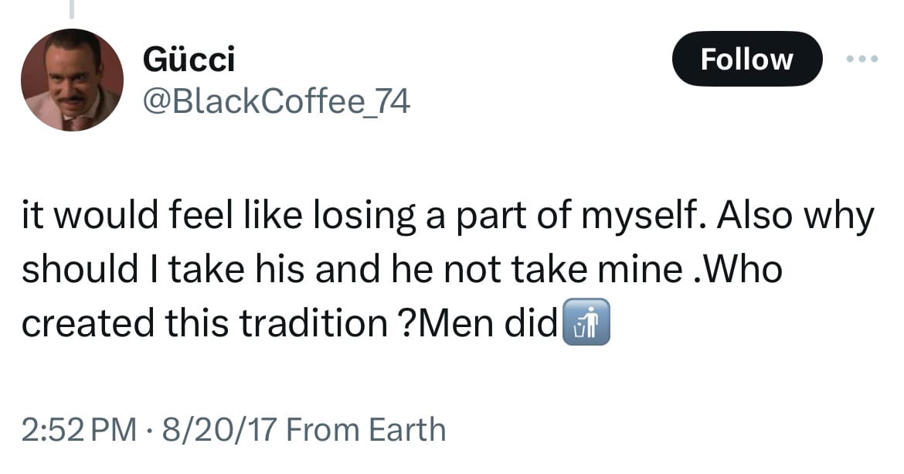Click the word "tradition" in the tweet
Screen dimensions: 904x474
click(312, 323)
